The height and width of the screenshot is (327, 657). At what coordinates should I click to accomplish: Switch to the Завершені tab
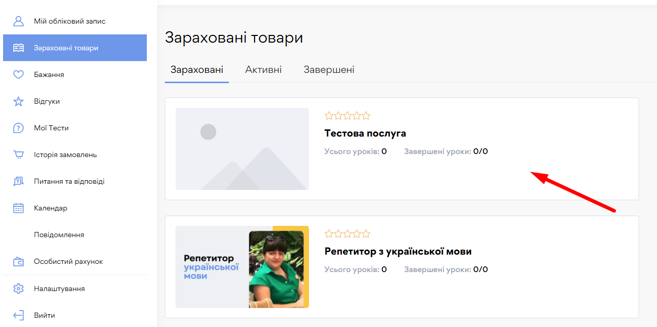328,70
